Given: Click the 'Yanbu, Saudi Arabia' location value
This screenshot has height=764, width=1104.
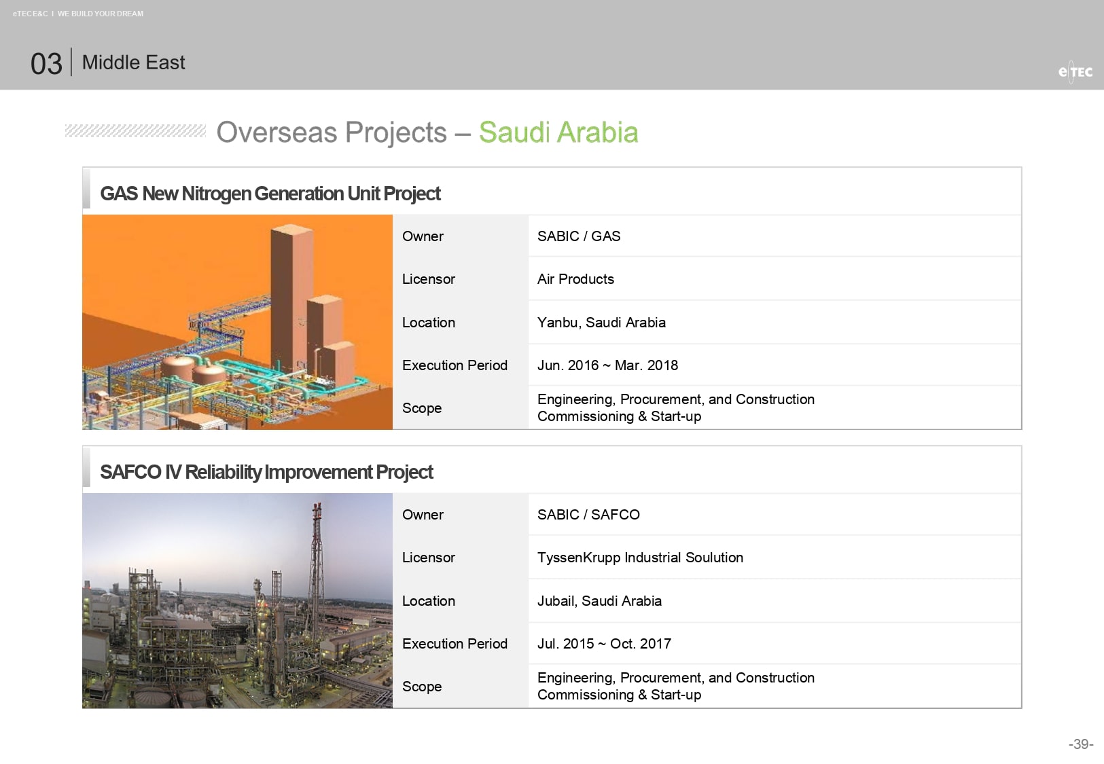Looking at the screenshot, I should pos(601,323).
